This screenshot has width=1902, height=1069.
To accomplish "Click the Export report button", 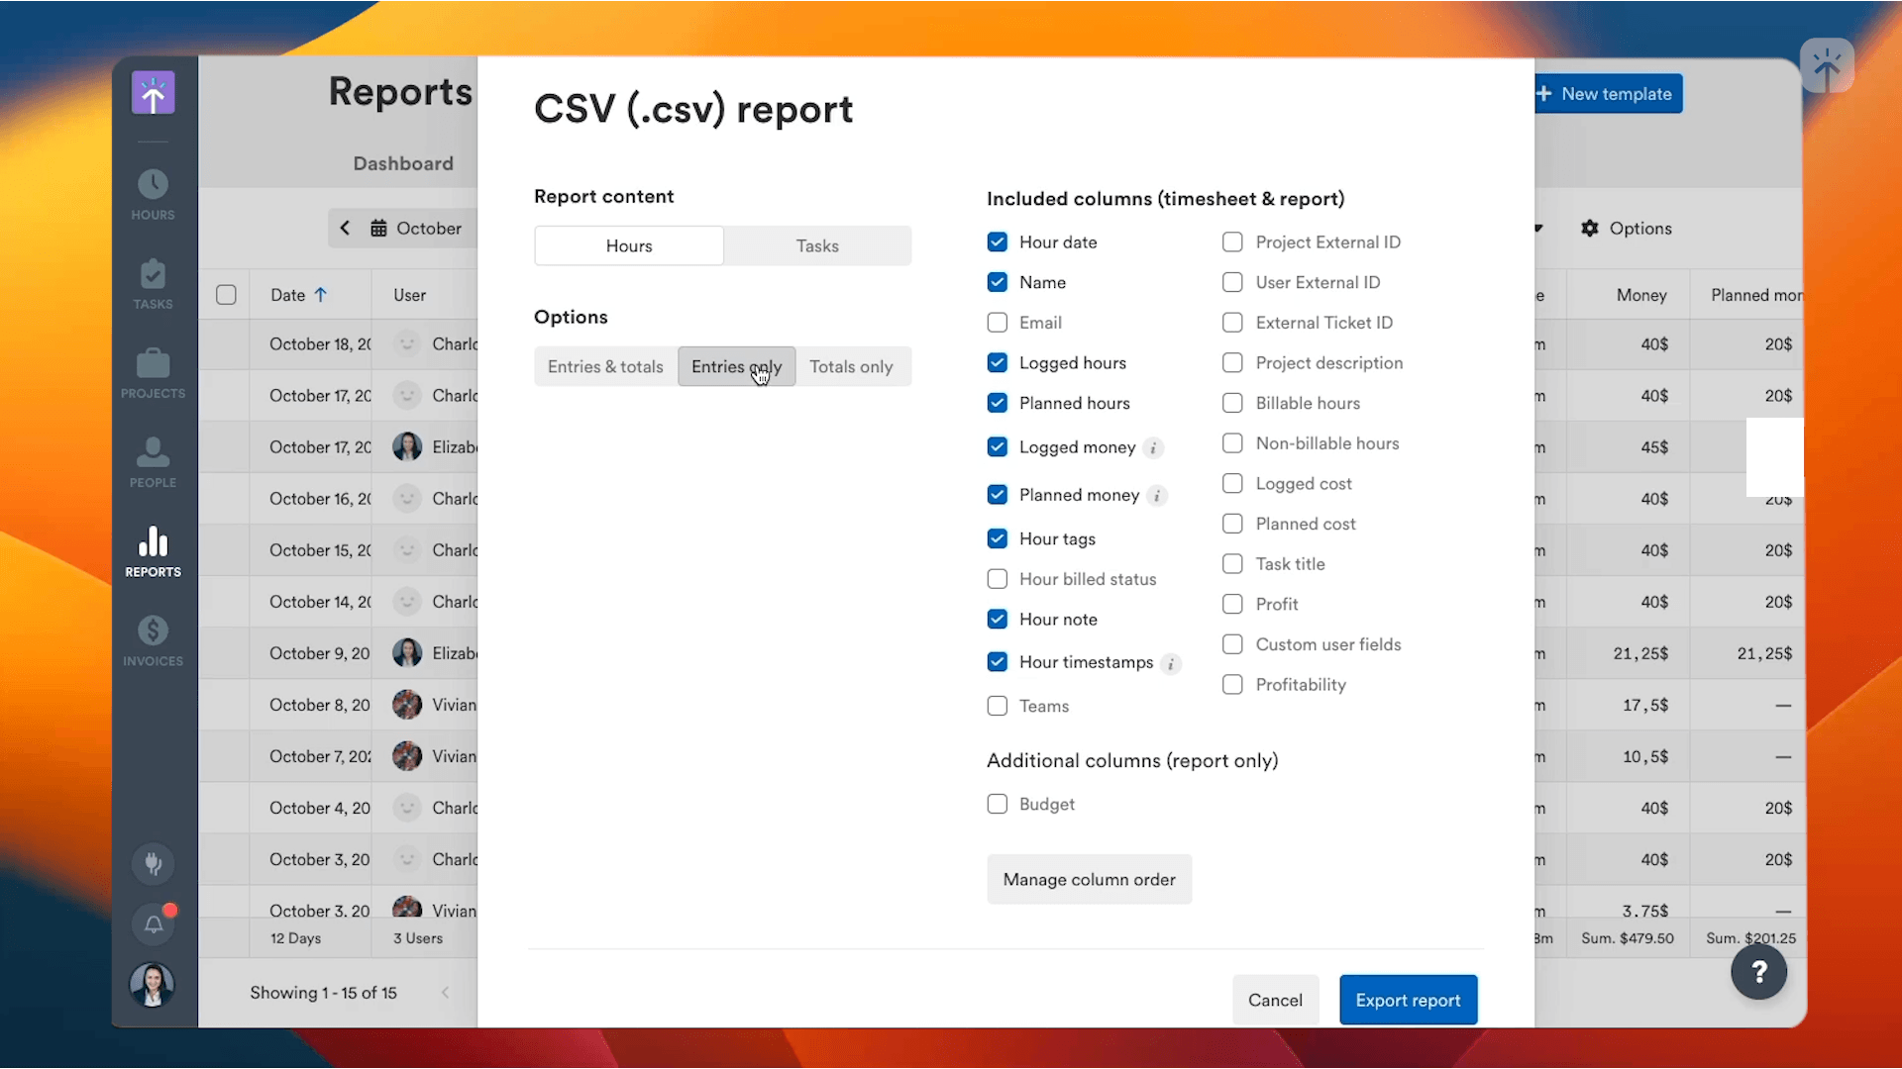I will point(1408,1000).
